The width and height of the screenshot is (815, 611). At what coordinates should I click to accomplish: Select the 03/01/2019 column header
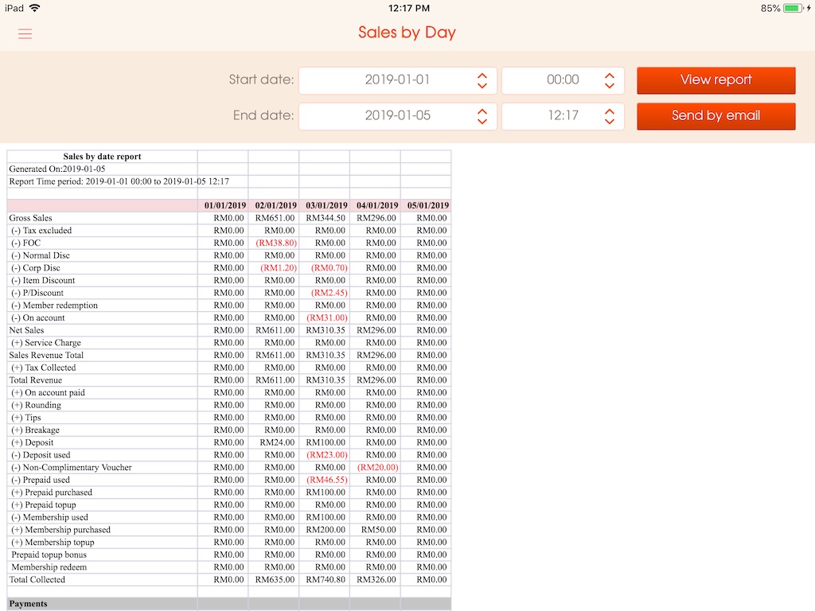[326, 206]
